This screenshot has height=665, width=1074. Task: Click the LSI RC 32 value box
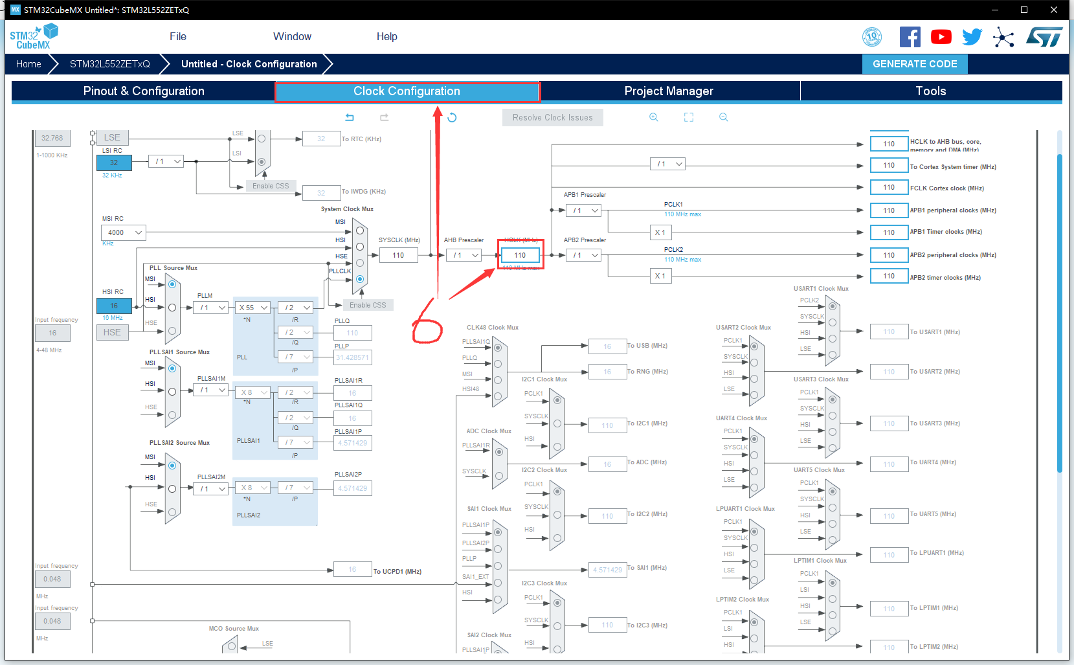114,163
